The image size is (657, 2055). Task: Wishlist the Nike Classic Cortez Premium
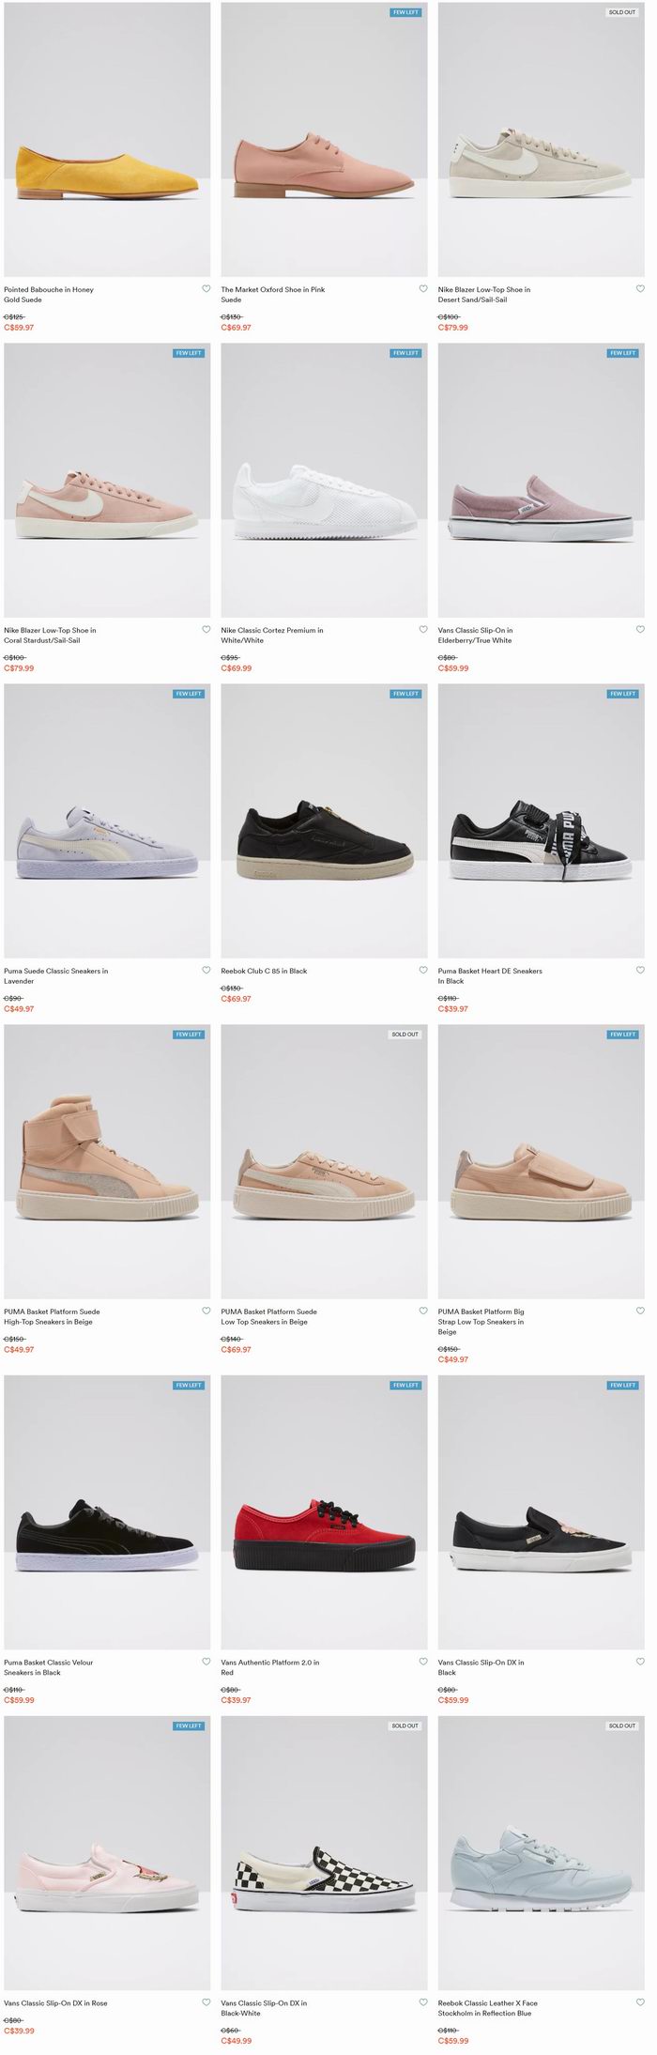[x=423, y=630]
